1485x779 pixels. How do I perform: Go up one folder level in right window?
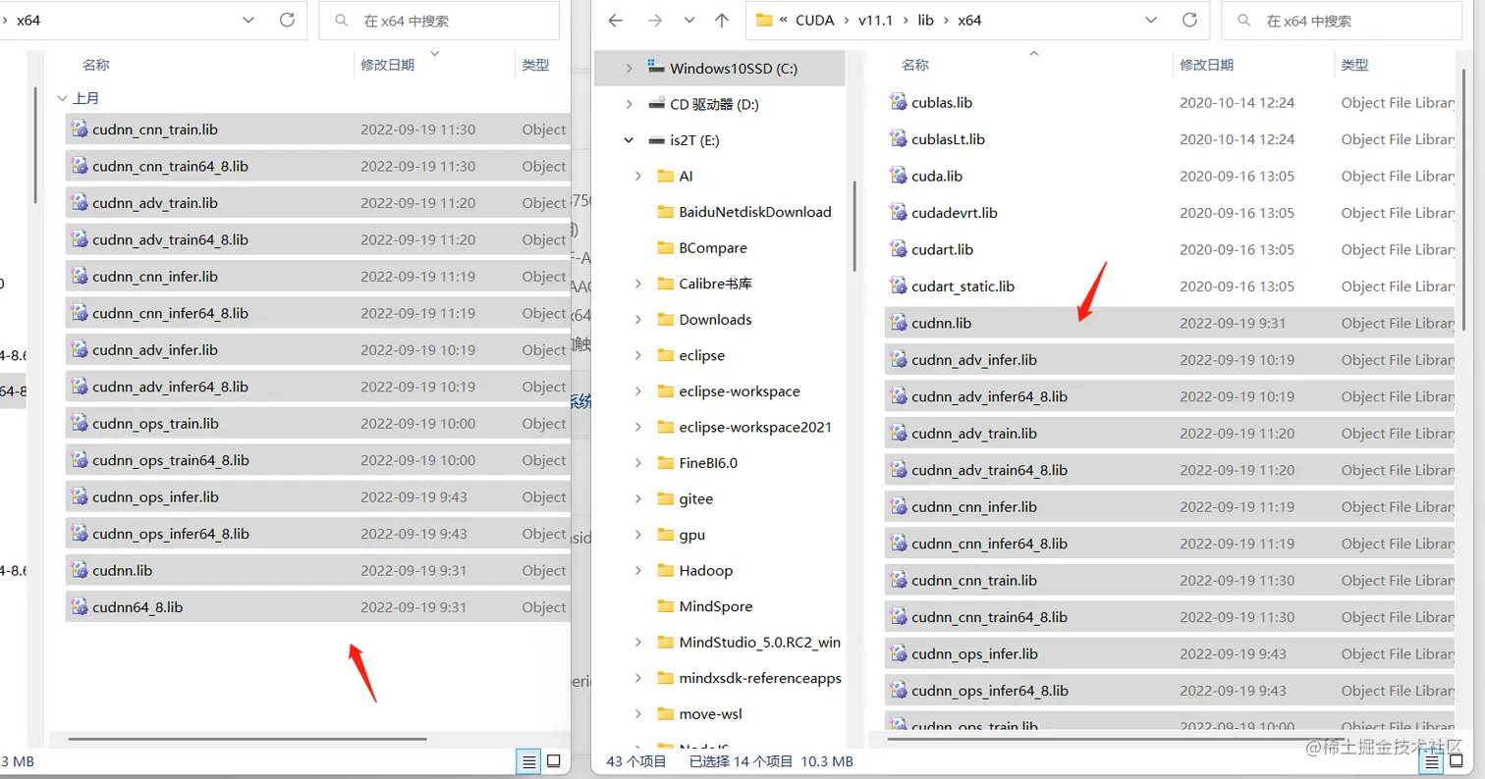pos(722,20)
